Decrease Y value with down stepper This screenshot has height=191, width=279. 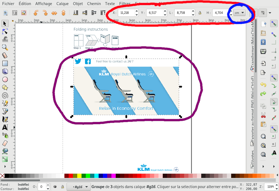pos(165,15)
